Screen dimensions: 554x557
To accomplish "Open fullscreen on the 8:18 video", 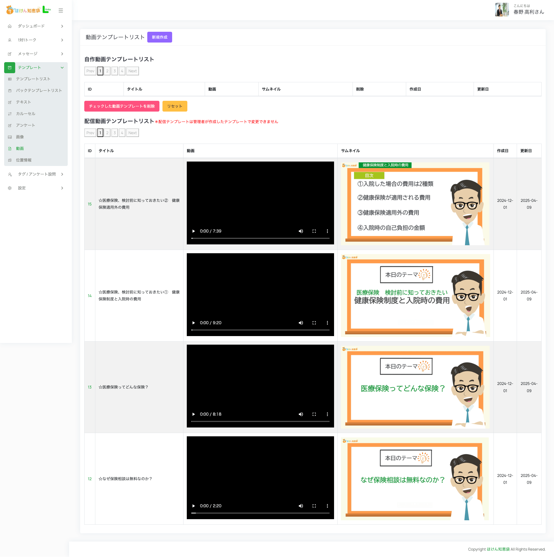I will coord(314,414).
